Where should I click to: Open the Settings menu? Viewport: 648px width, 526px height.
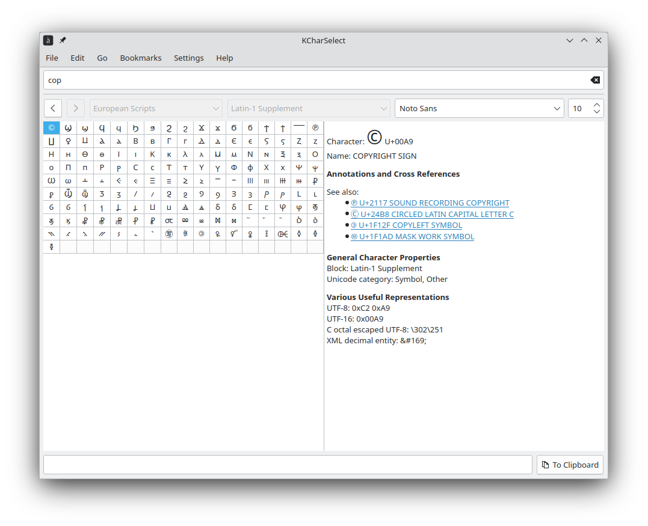pyautogui.click(x=189, y=58)
